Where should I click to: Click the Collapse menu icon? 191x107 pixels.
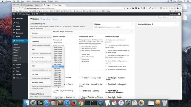(14, 78)
